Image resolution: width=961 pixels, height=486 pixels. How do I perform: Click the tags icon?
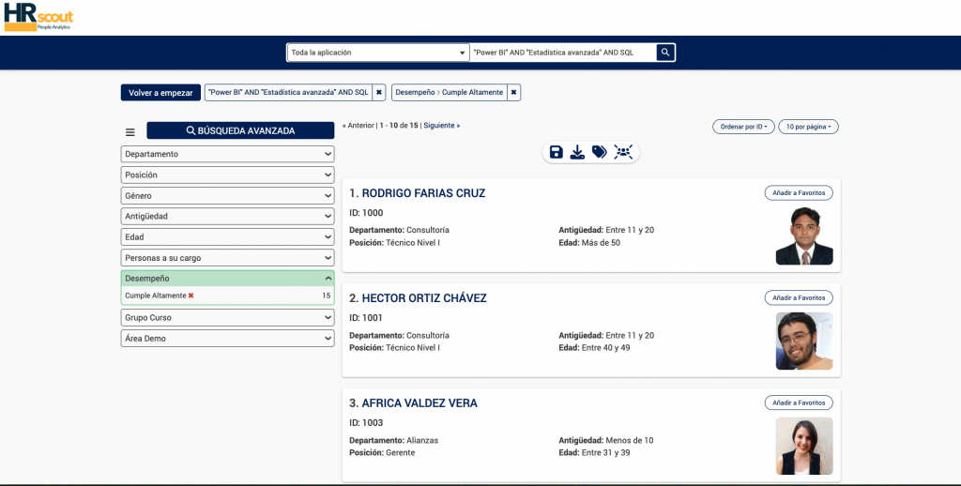tap(600, 152)
